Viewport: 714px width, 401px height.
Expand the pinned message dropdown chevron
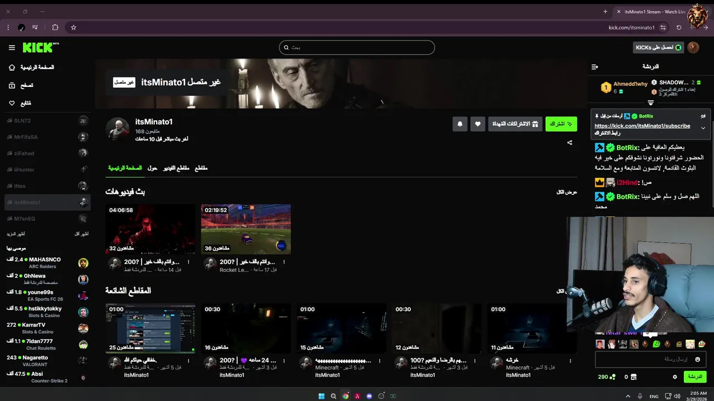click(x=703, y=128)
